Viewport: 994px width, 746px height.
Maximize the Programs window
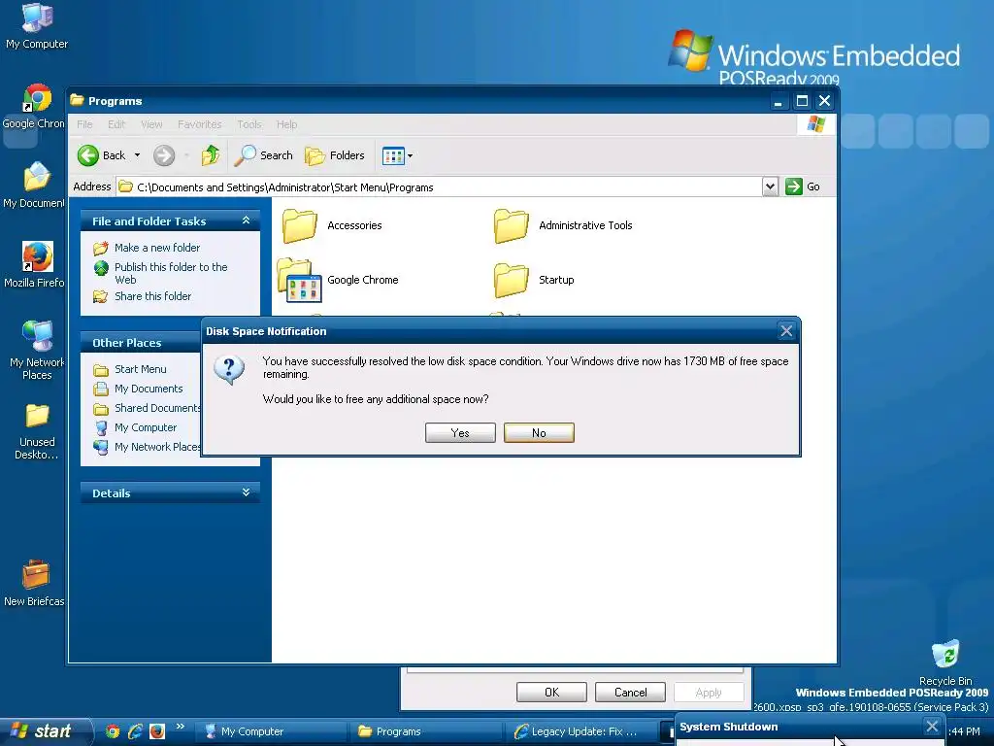(x=802, y=101)
